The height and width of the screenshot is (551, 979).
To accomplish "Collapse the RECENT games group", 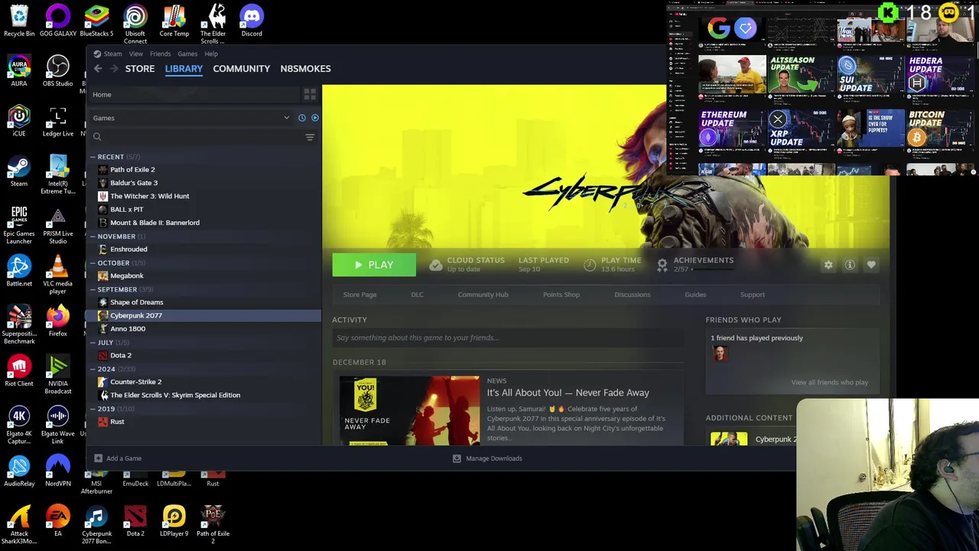I will pos(93,157).
